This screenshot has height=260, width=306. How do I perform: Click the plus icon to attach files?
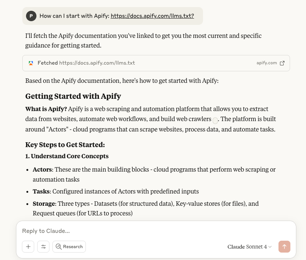pos(28,247)
